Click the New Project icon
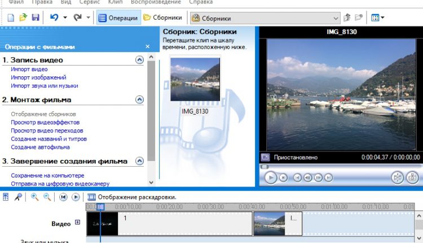 [11, 18]
